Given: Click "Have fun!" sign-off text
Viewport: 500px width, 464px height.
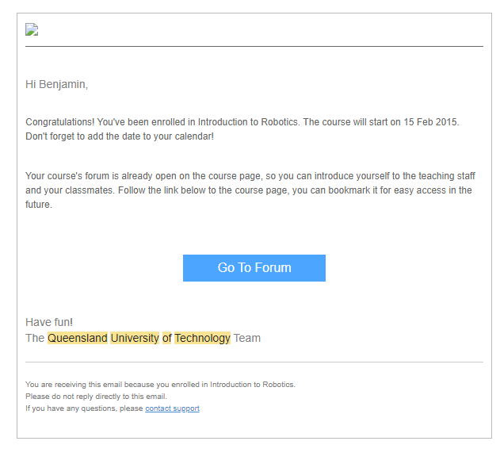Looking at the screenshot, I should pyautogui.click(x=49, y=322).
